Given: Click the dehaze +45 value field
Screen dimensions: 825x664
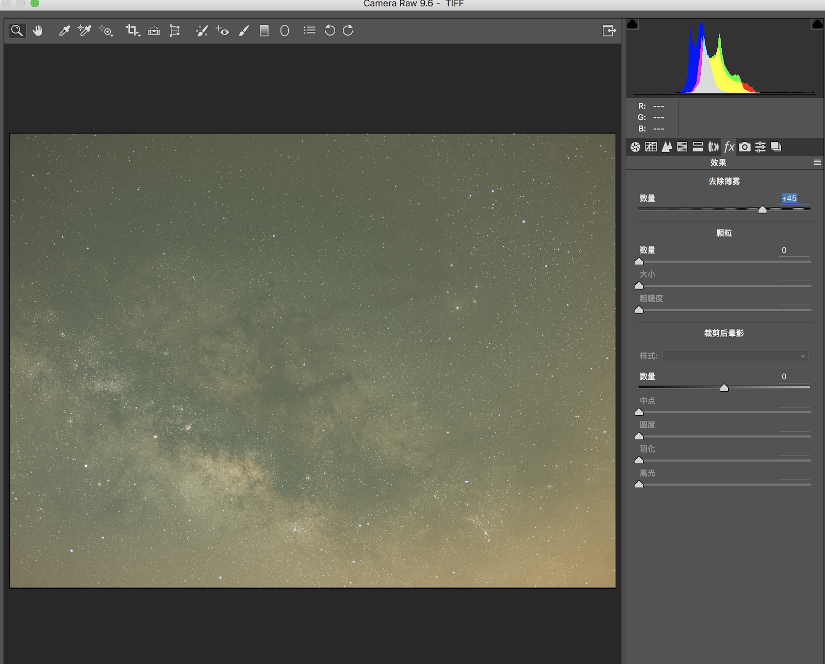Looking at the screenshot, I should (x=795, y=198).
